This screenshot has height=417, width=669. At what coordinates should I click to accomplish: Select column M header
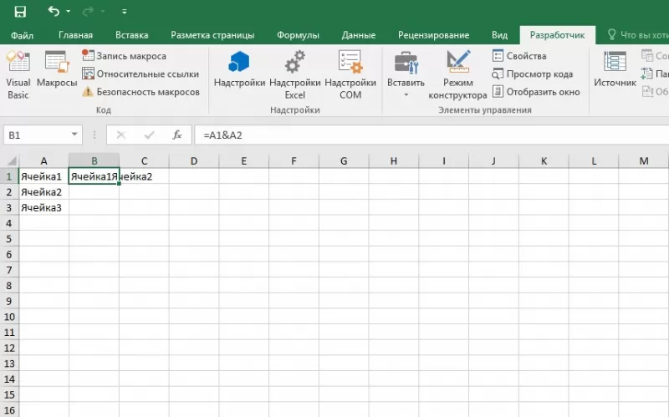(x=643, y=160)
